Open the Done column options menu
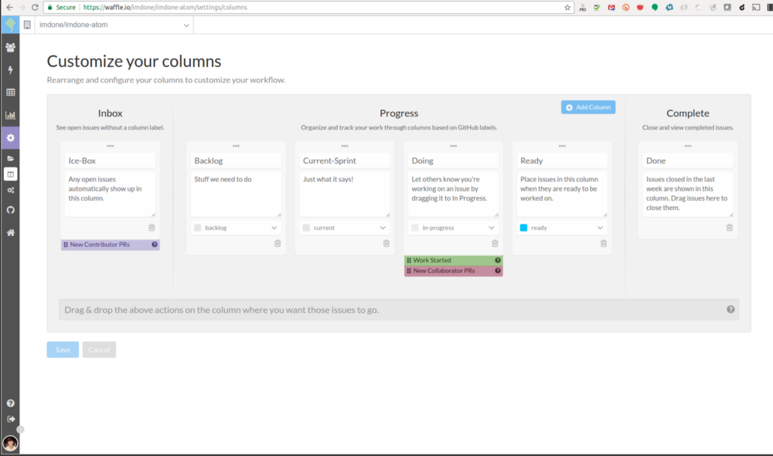773x456 pixels. click(687, 146)
